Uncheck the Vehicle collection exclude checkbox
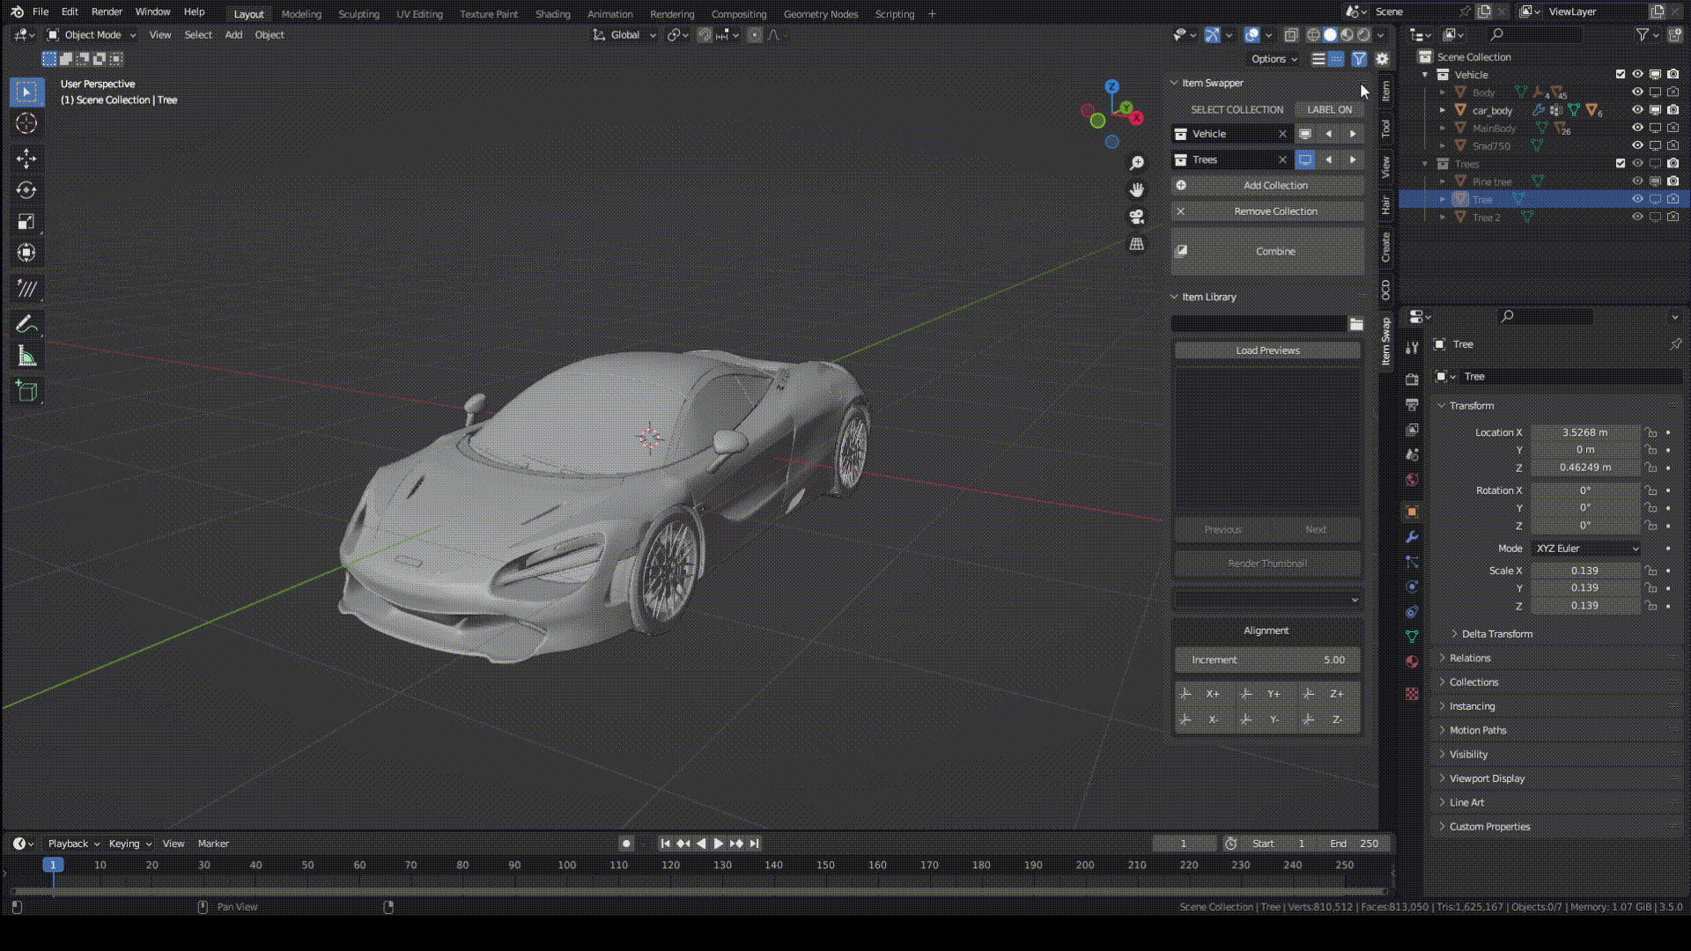The image size is (1691, 951). (1621, 75)
